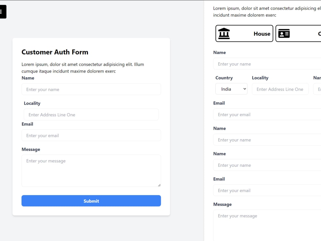
Task: Grab the Message textarea resize handle
Action: tap(159, 185)
